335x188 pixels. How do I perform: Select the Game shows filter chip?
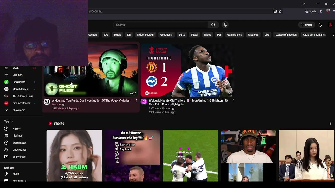click(234, 34)
